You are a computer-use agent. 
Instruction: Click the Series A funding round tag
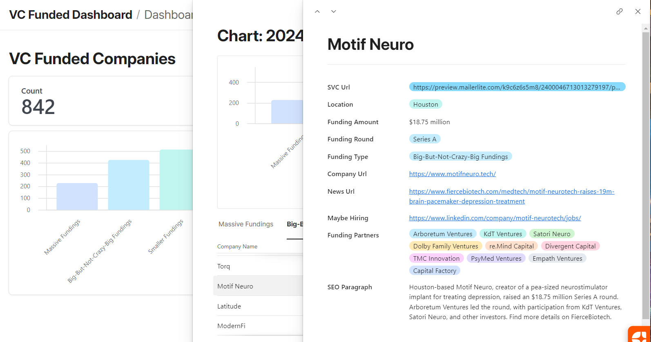point(425,139)
